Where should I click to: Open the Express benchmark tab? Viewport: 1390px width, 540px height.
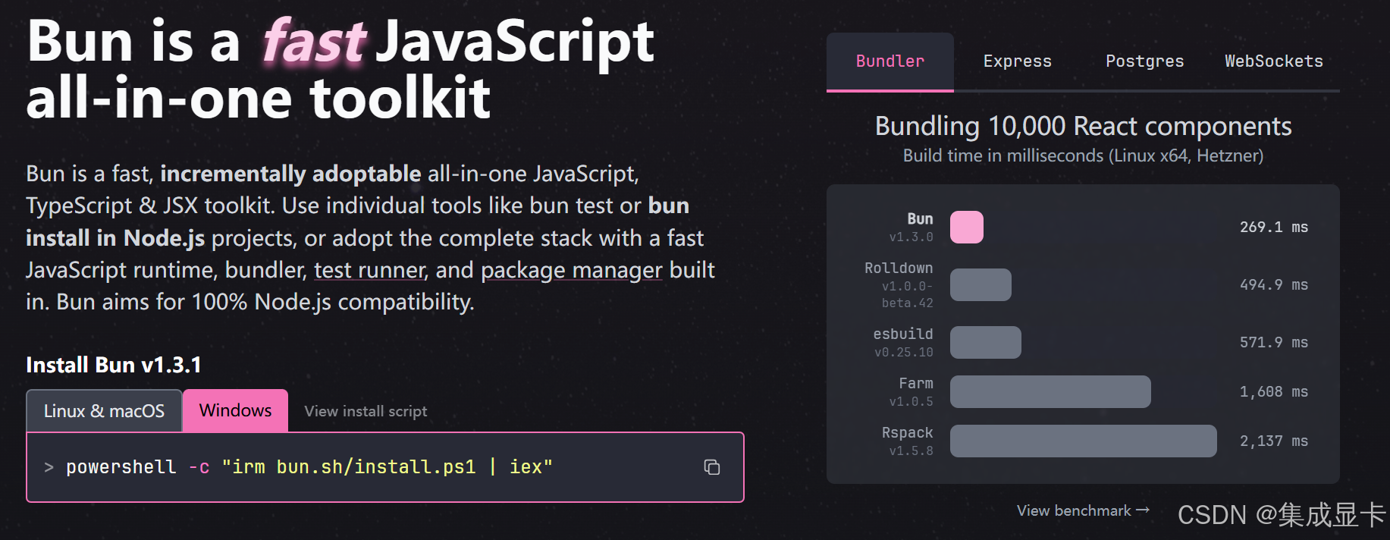(x=1018, y=61)
